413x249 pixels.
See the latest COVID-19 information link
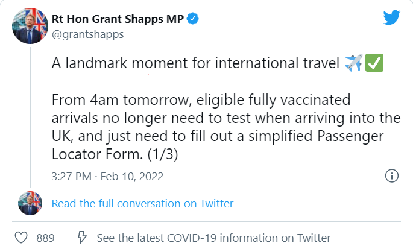coord(213,238)
